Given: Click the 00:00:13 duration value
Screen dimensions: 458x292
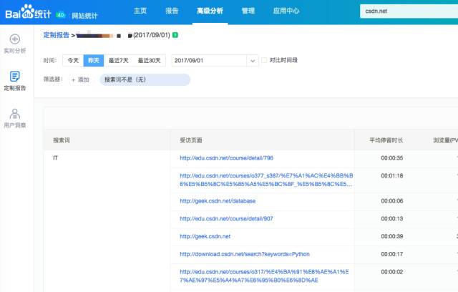Looking at the screenshot, I should pos(392,218).
